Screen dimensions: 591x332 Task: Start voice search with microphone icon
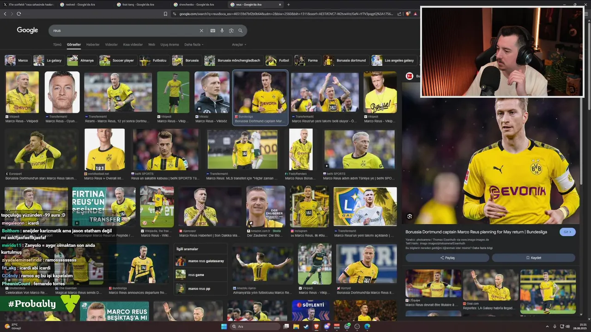coord(222,31)
